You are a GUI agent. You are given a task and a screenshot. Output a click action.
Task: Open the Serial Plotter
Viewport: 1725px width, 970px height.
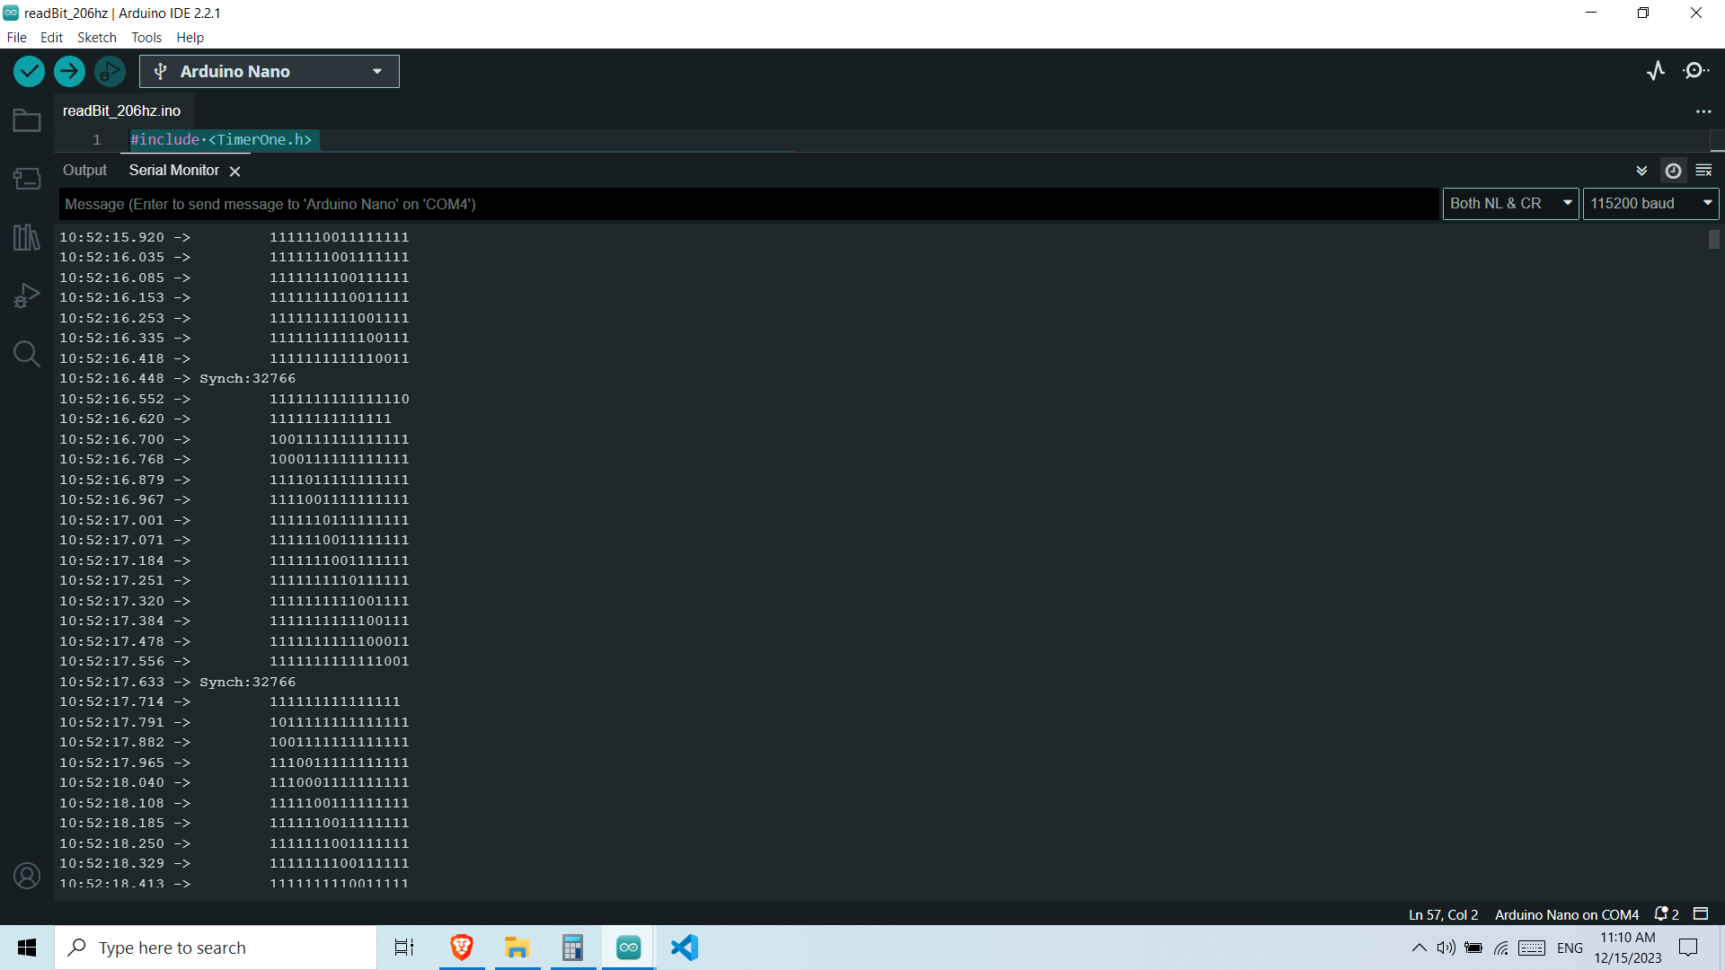[1657, 71]
